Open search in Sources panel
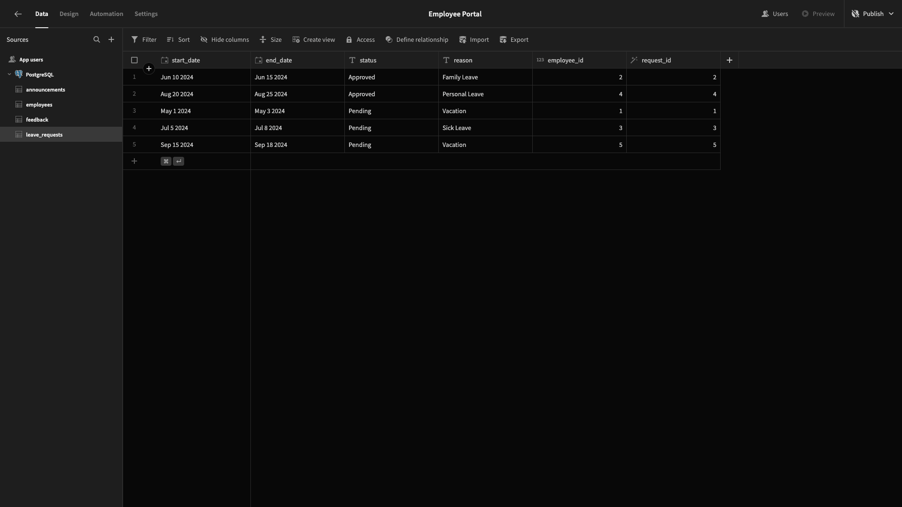902x507 pixels. pyautogui.click(x=97, y=40)
